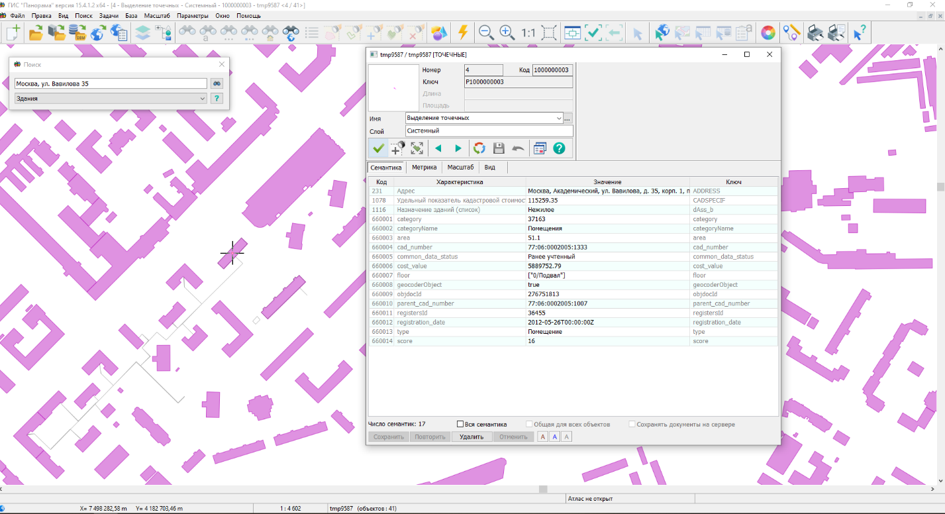Open database map DBM icon
The image size is (945, 514).
77,32
